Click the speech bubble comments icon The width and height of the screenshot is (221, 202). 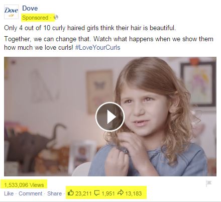97,193
